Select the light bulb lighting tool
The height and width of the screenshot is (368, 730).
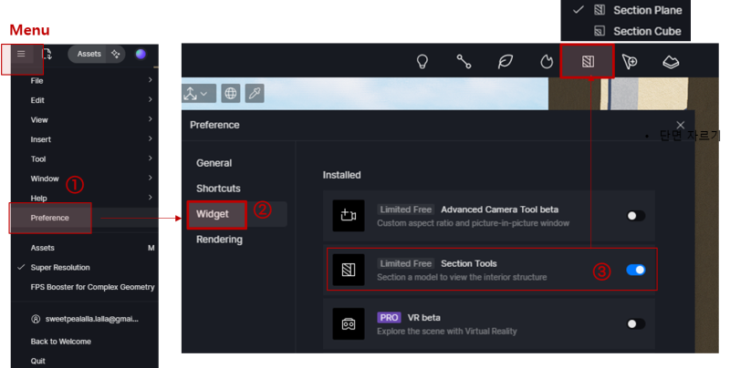(x=422, y=61)
